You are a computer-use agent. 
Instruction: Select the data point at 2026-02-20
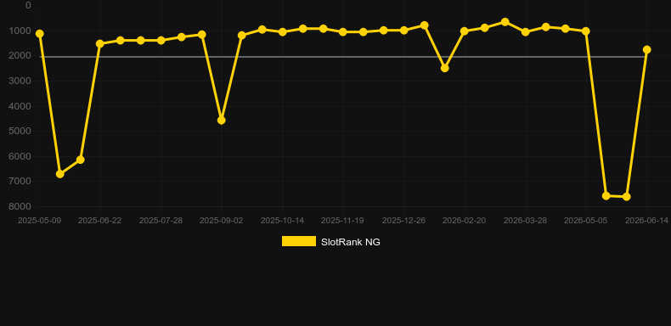[x=465, y=31]
